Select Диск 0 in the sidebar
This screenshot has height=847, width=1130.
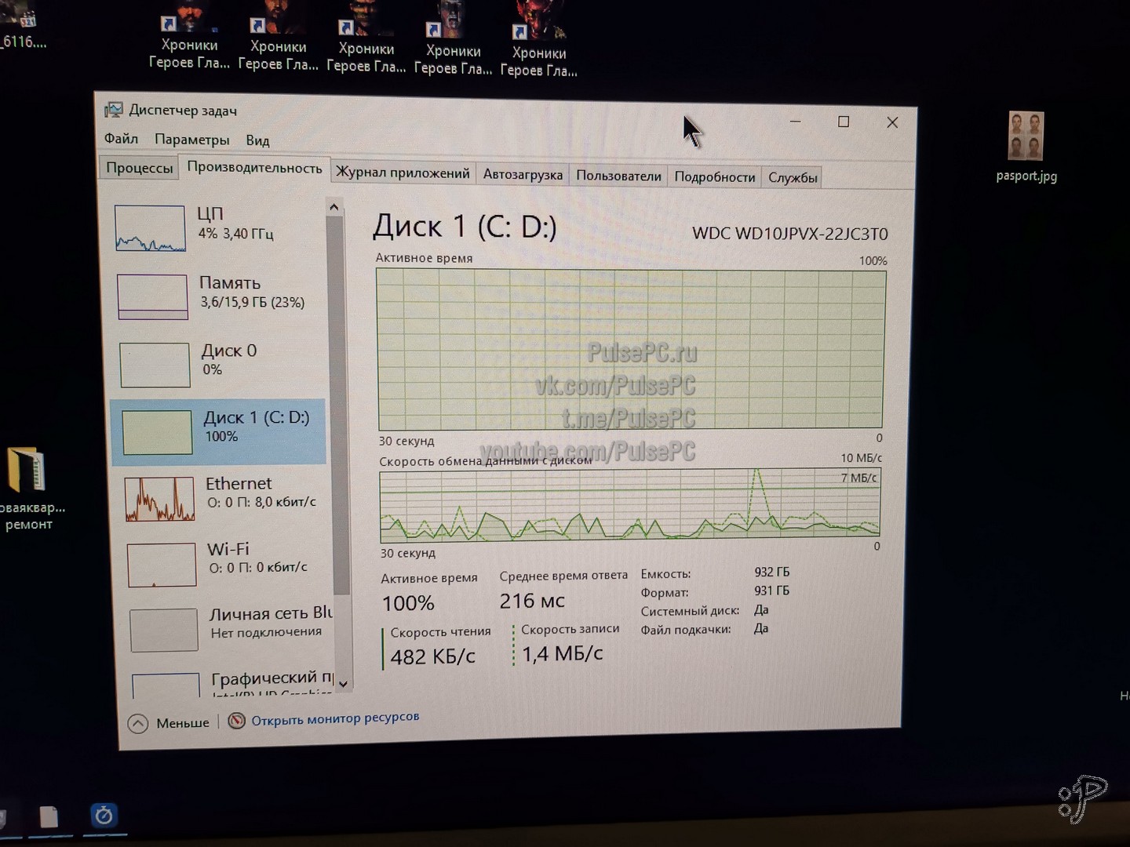[x=155, y=365]
